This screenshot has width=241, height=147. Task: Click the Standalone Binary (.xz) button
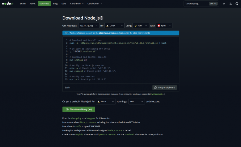pyautogui.click(x=79, y=109)
